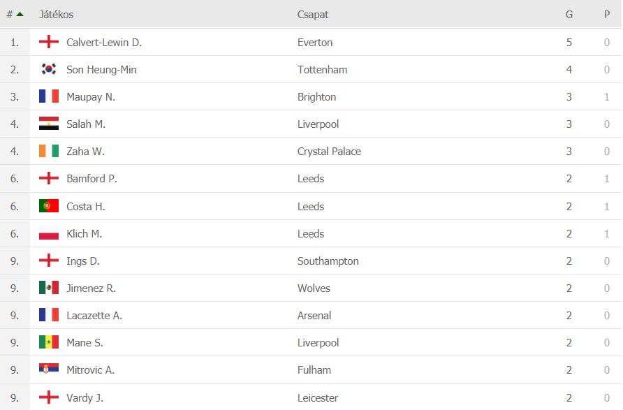623x410 pixels.
Task: Click the Serbia flag next to Mitrovic A.
Action: click(x=49, y=369)
